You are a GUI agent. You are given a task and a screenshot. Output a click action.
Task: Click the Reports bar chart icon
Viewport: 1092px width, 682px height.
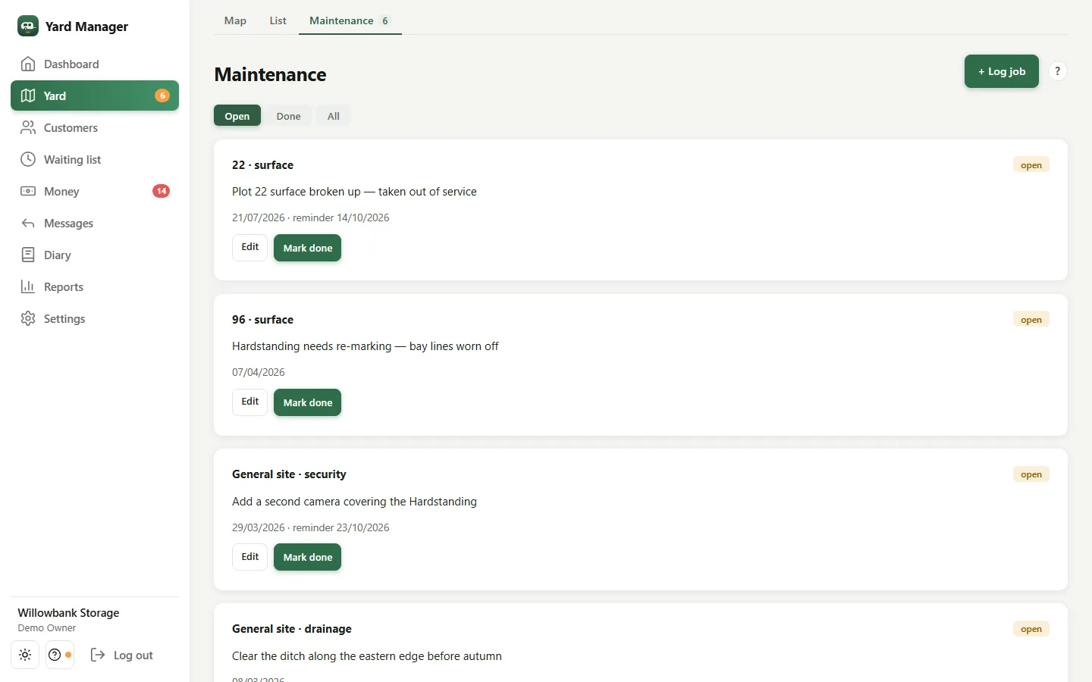point(28,286)
